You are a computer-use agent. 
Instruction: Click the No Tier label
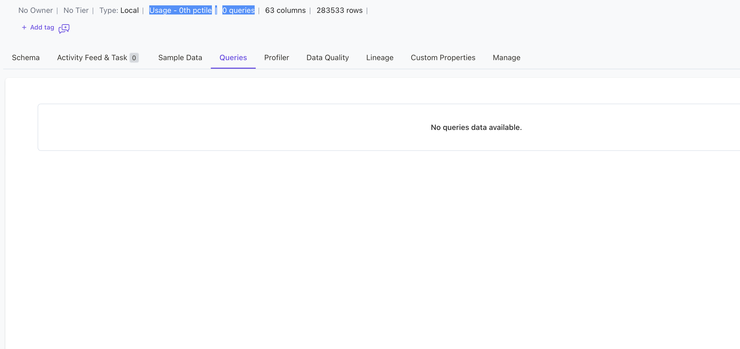[x=76, y=10]
